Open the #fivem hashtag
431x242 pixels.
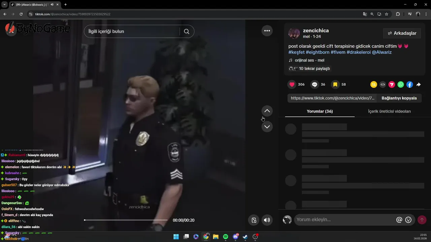[338, 52]
